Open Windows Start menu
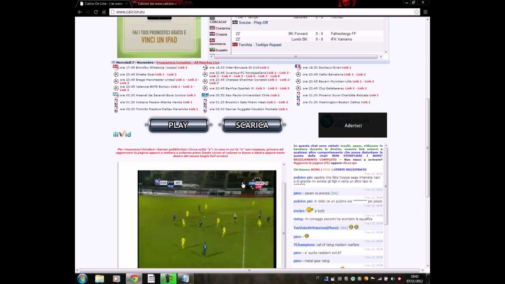The height and width of the screenshot is (284, 505). (82, 278)
